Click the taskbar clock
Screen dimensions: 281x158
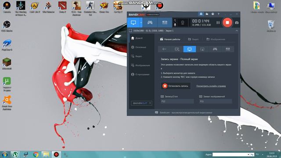pos(272,154)
